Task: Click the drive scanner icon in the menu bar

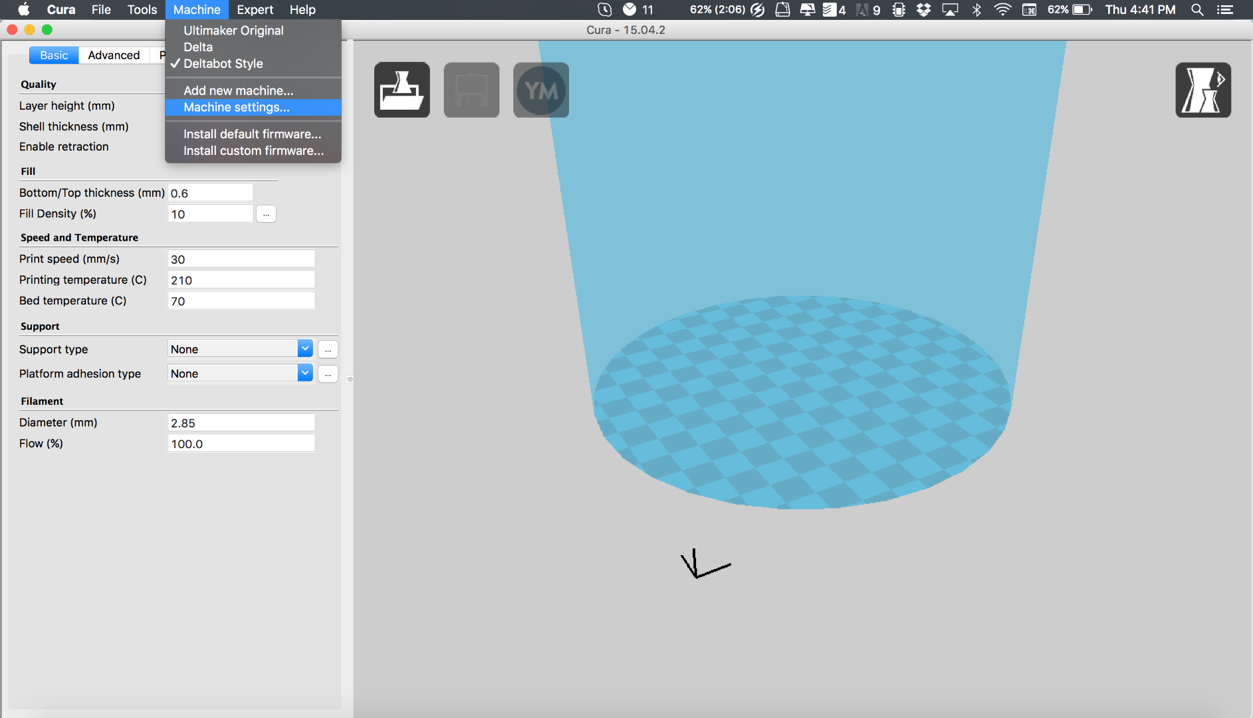Action: pyautogui.click(x=783, y=9)
